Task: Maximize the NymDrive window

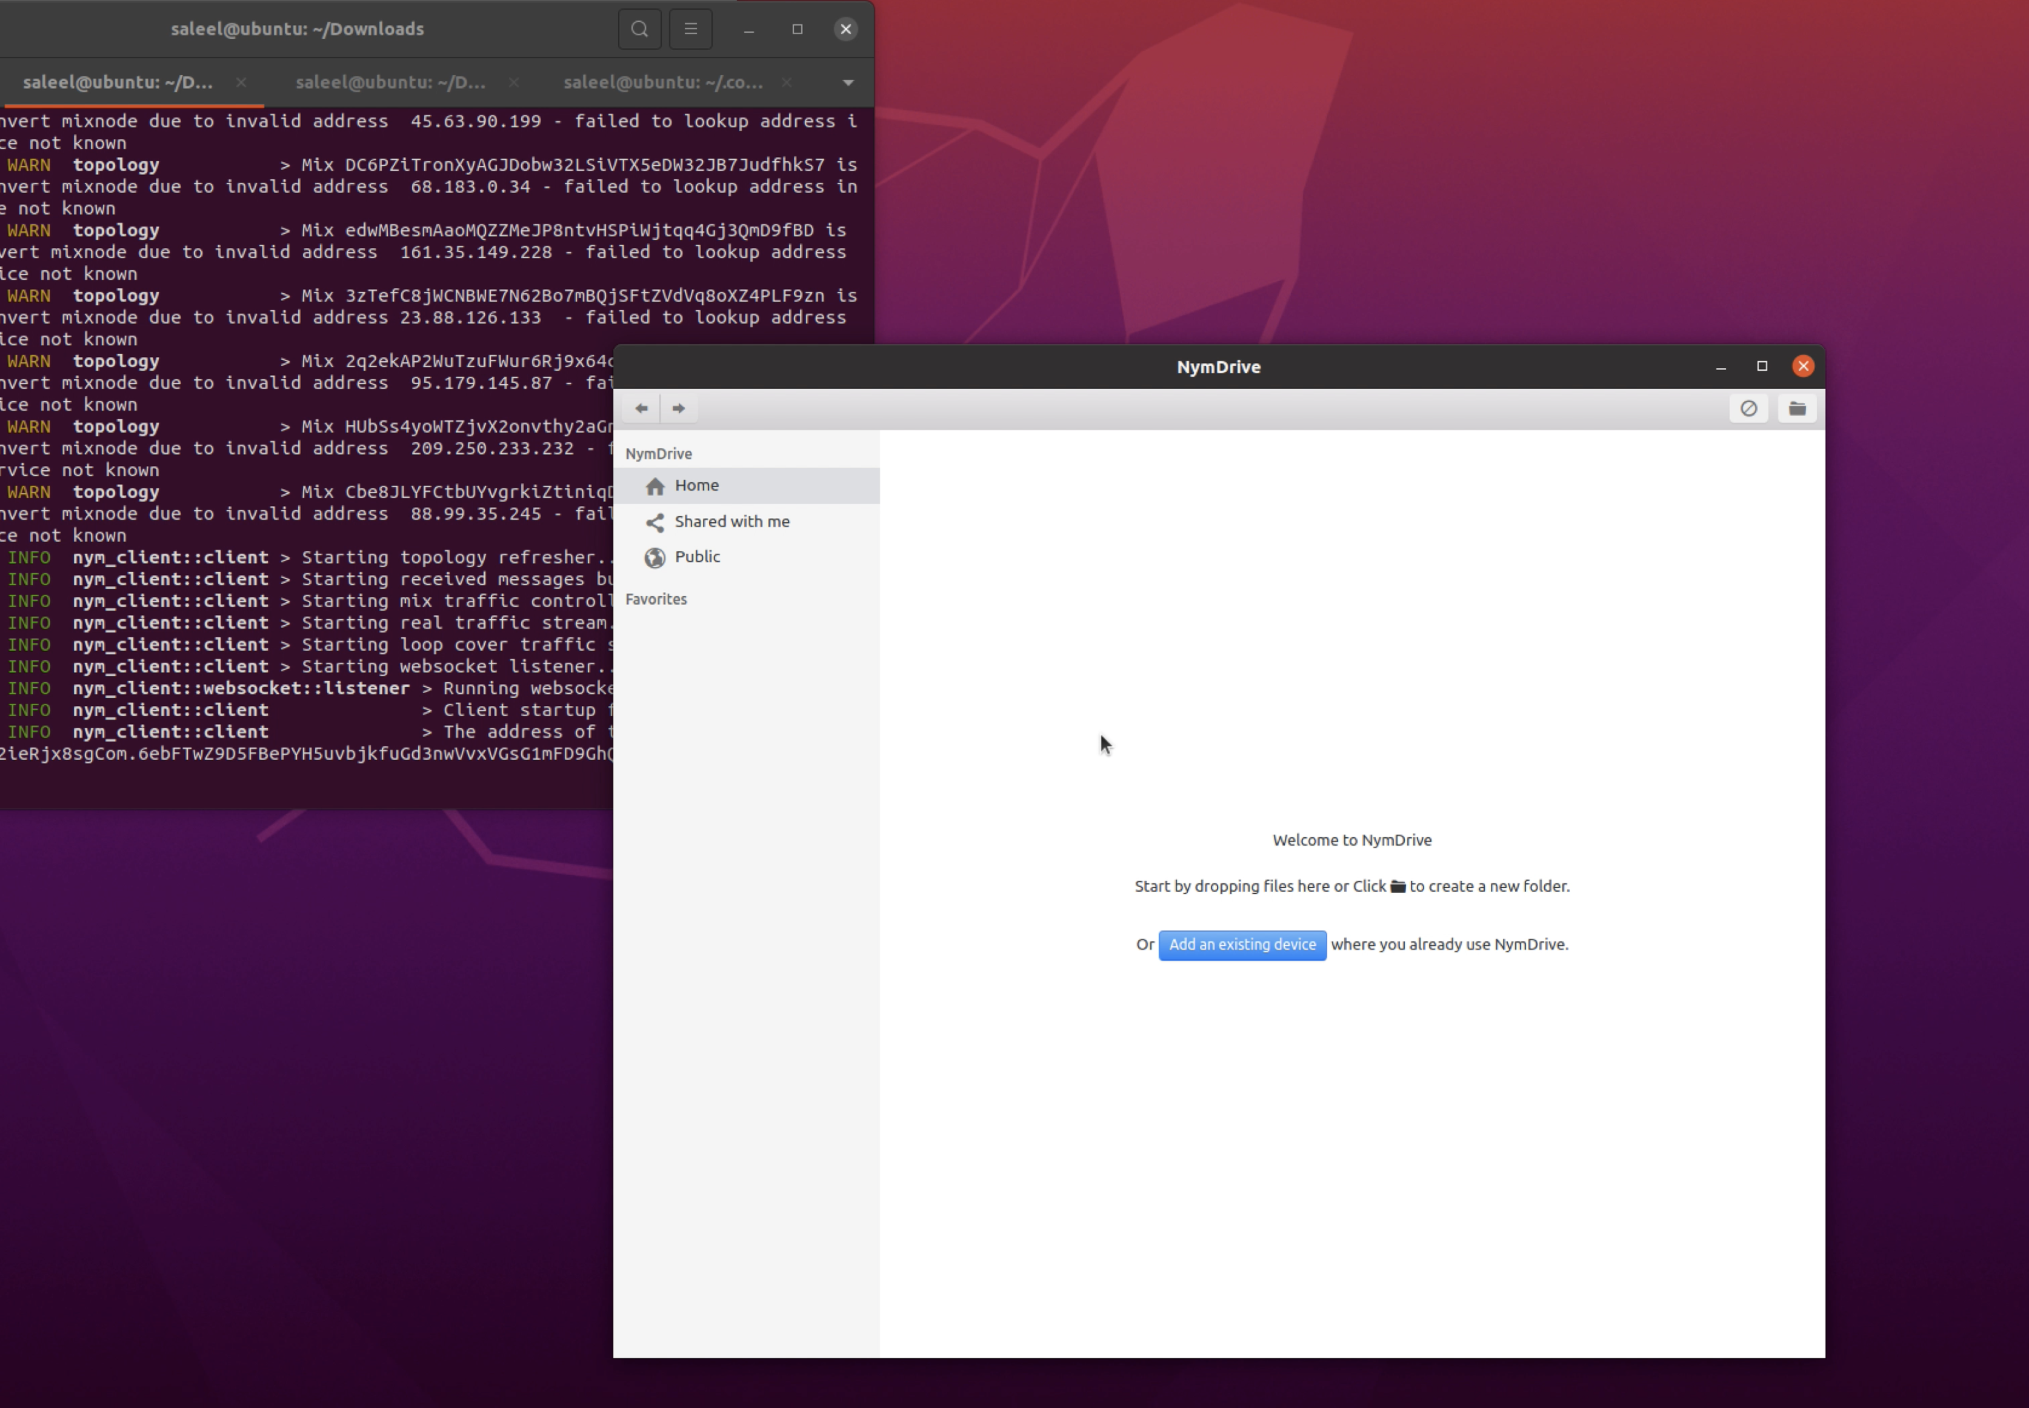Action: coord(1762,366)
